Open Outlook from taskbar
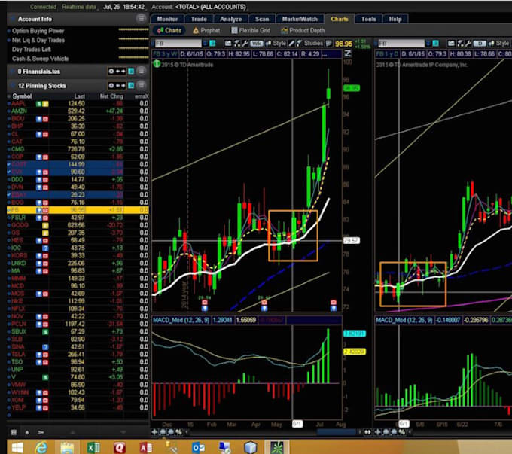This screenshot has width=512, height=454. [x=198, y=447]
